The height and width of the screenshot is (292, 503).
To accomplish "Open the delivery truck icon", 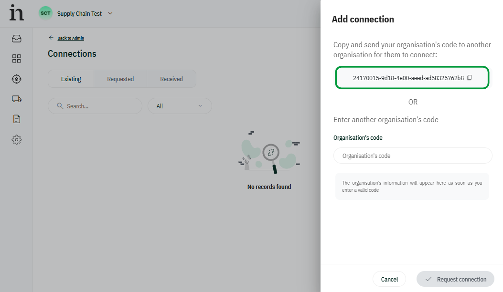I will point(17,99).
